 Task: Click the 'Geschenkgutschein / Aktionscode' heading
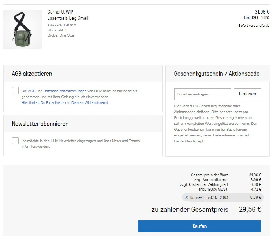217,74
